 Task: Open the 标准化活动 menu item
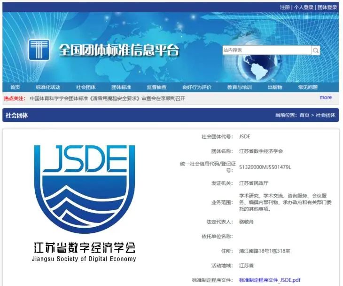click(48, 87)
